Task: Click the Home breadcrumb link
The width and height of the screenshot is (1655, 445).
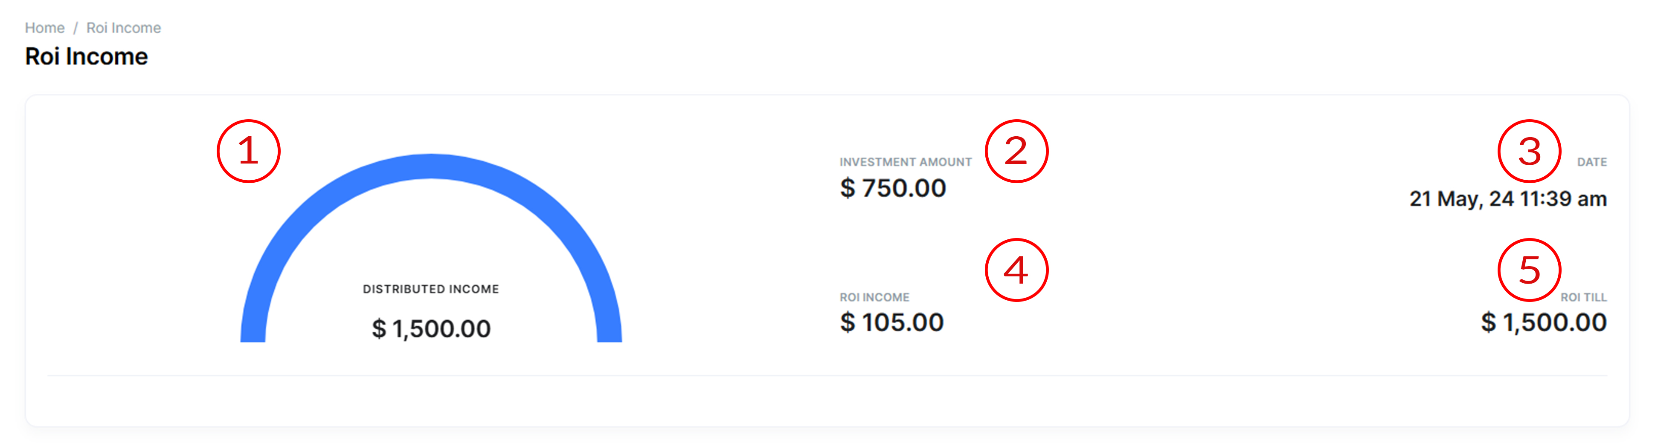Action: point(44,28)
